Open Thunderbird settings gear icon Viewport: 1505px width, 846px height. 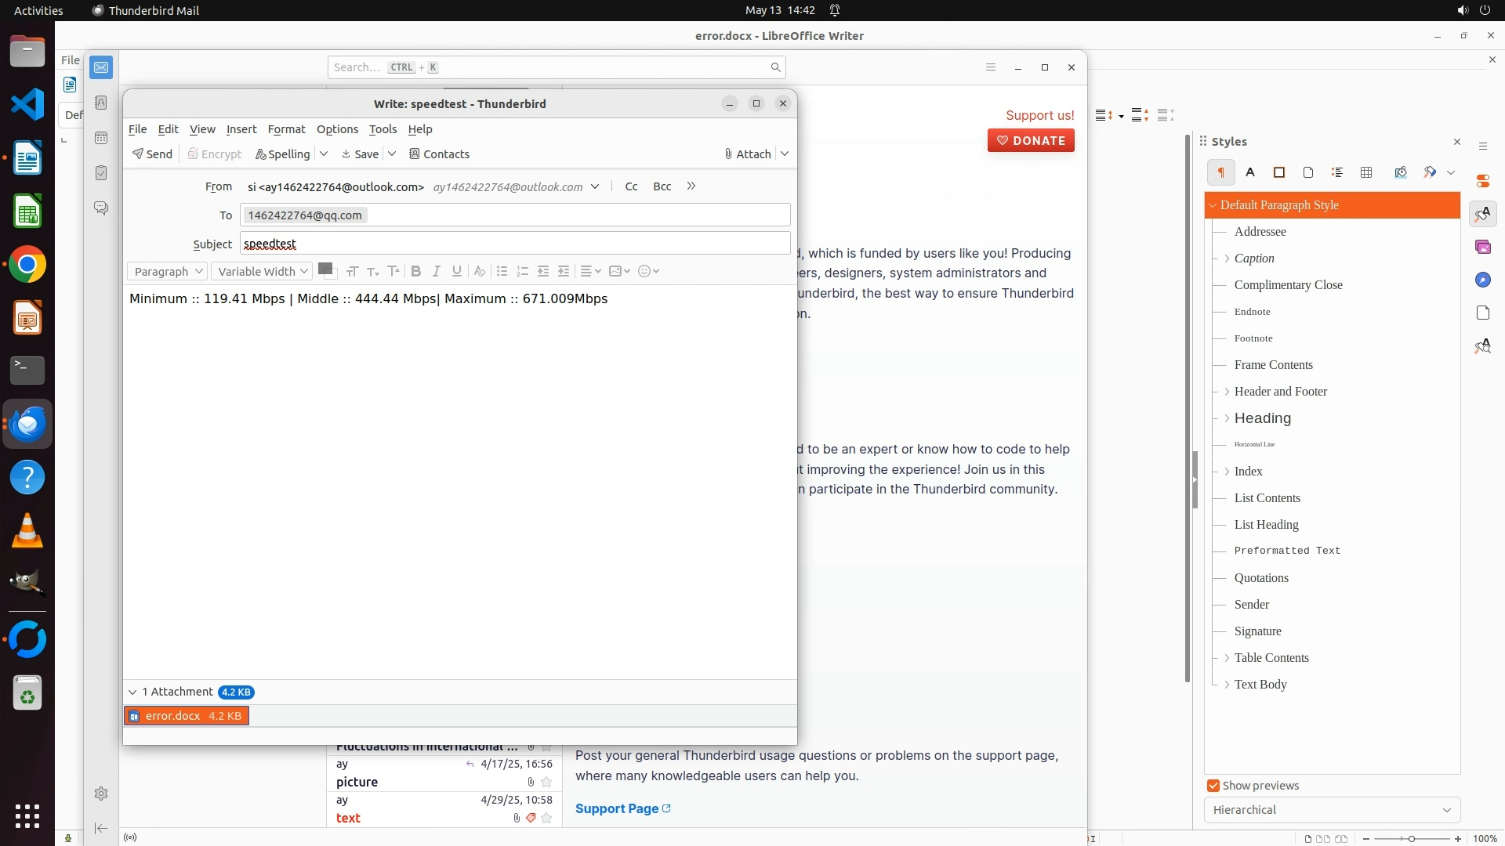[x=101, y=794]
